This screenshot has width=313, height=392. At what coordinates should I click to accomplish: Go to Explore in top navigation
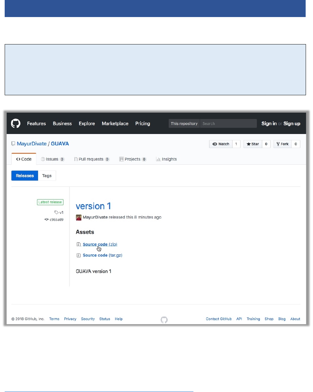[87, 124]
